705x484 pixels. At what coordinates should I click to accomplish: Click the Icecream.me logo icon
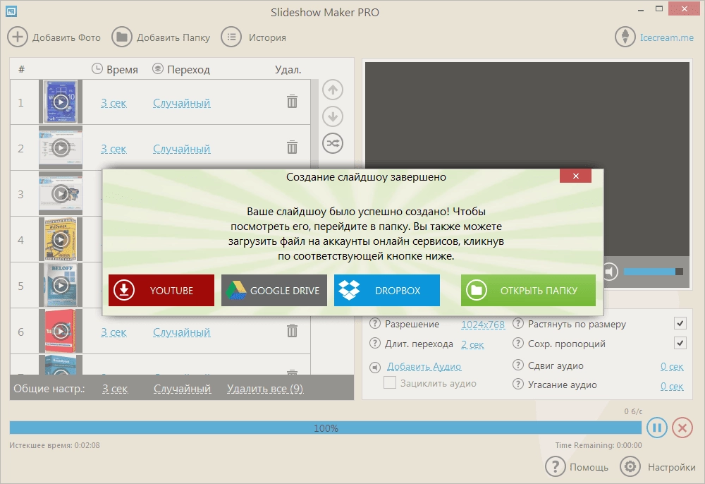click(625, 37)
